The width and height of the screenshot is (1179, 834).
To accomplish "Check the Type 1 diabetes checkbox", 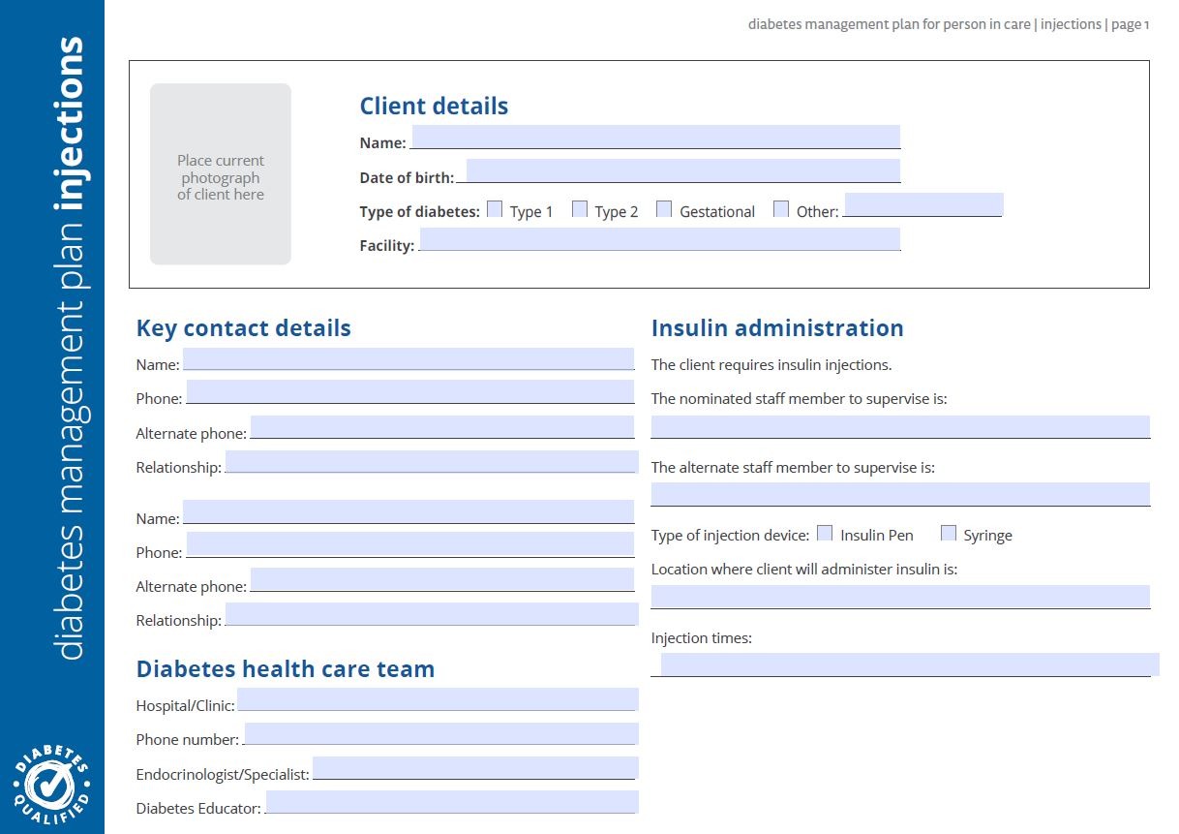I will [495, 209].
